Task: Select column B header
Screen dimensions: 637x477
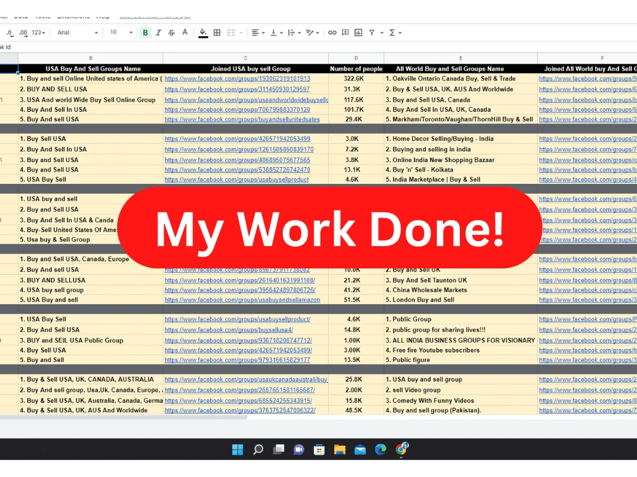Action: (x=90, y=59)
